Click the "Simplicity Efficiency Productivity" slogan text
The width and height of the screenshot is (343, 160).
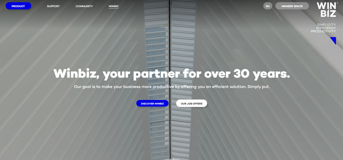point(323,28)
